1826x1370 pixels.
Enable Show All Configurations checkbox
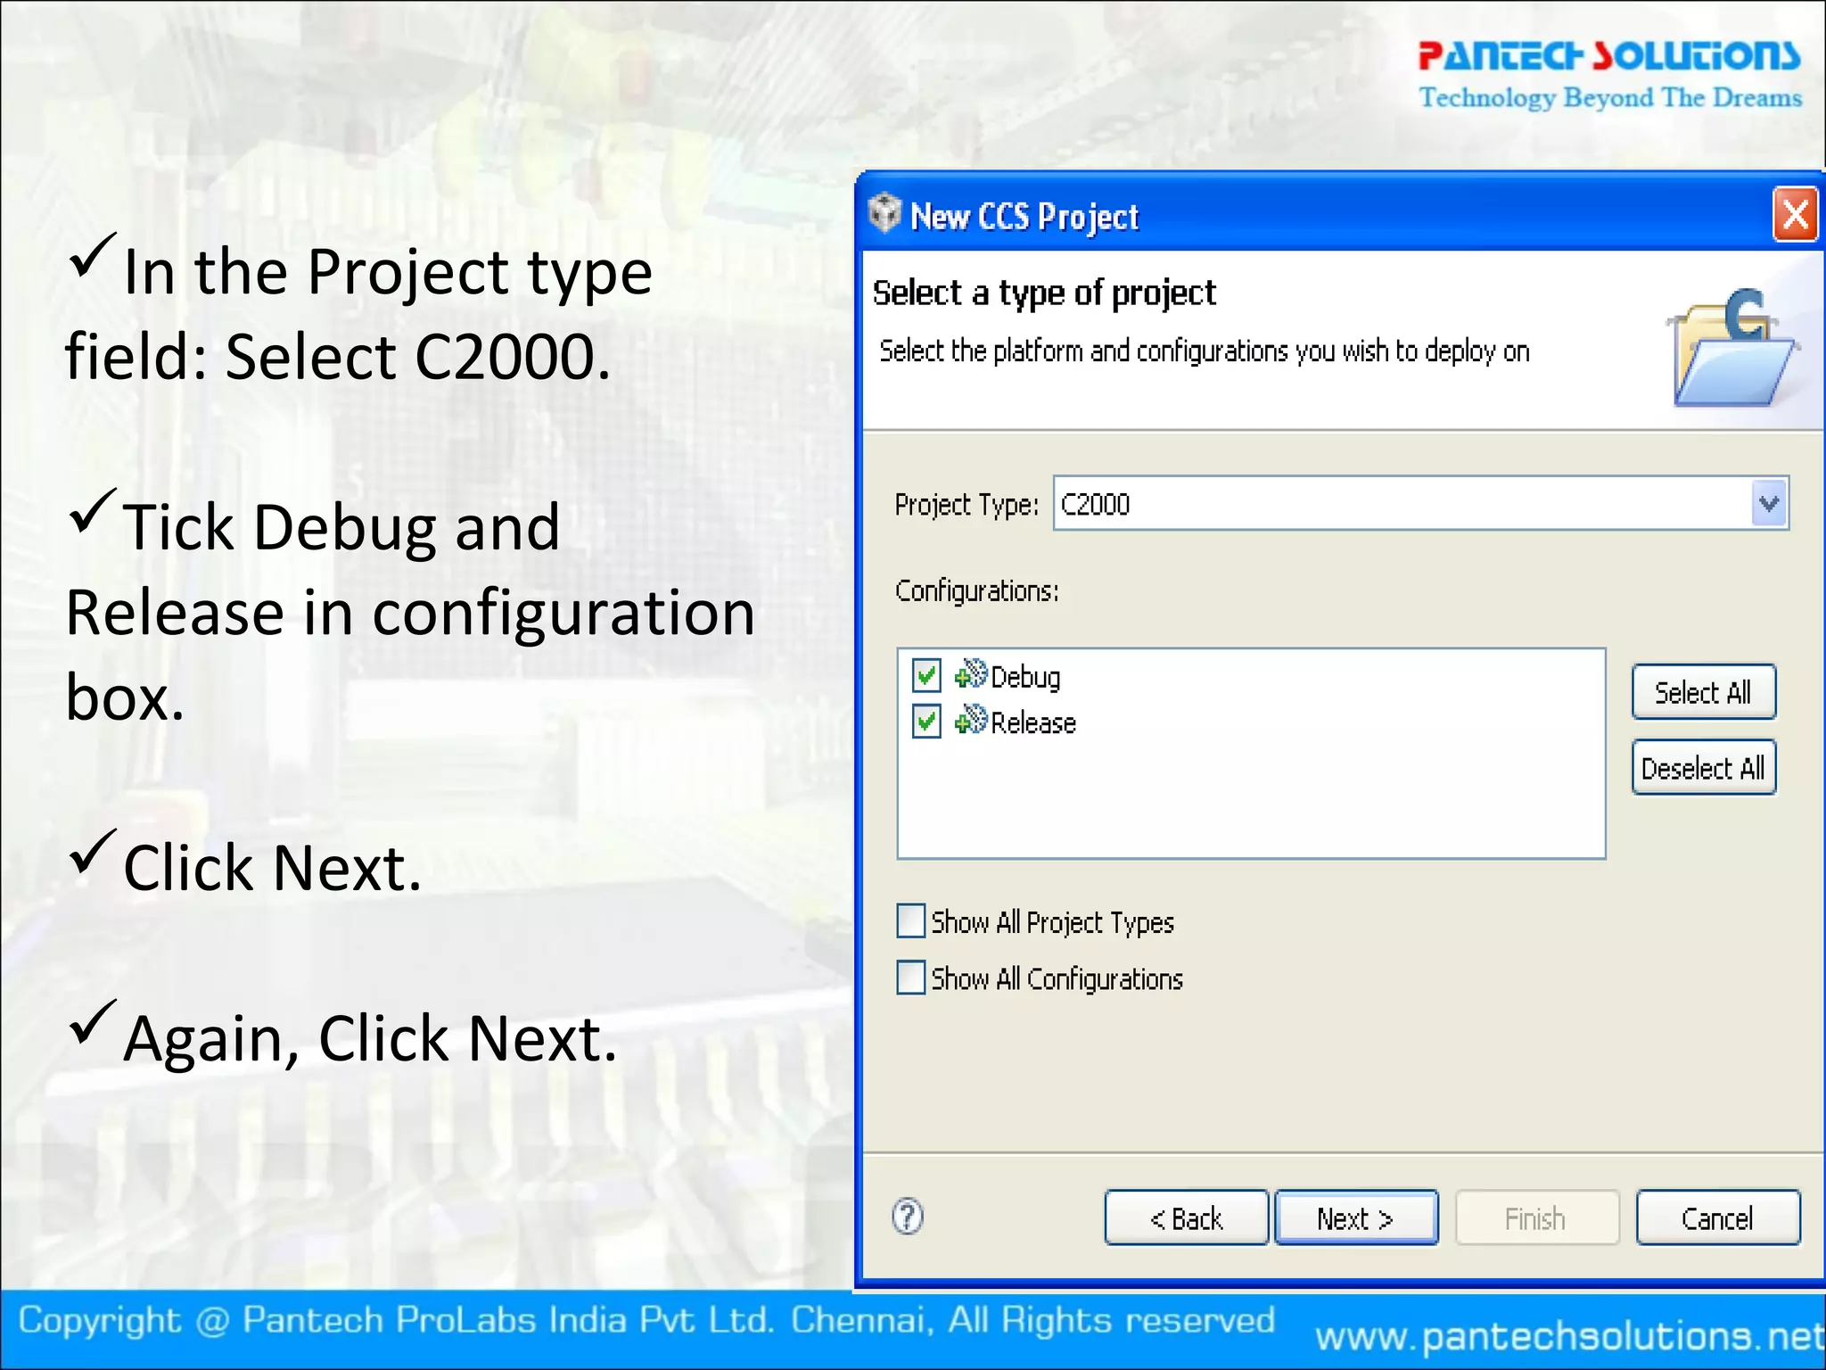click(x=910, y=978)
